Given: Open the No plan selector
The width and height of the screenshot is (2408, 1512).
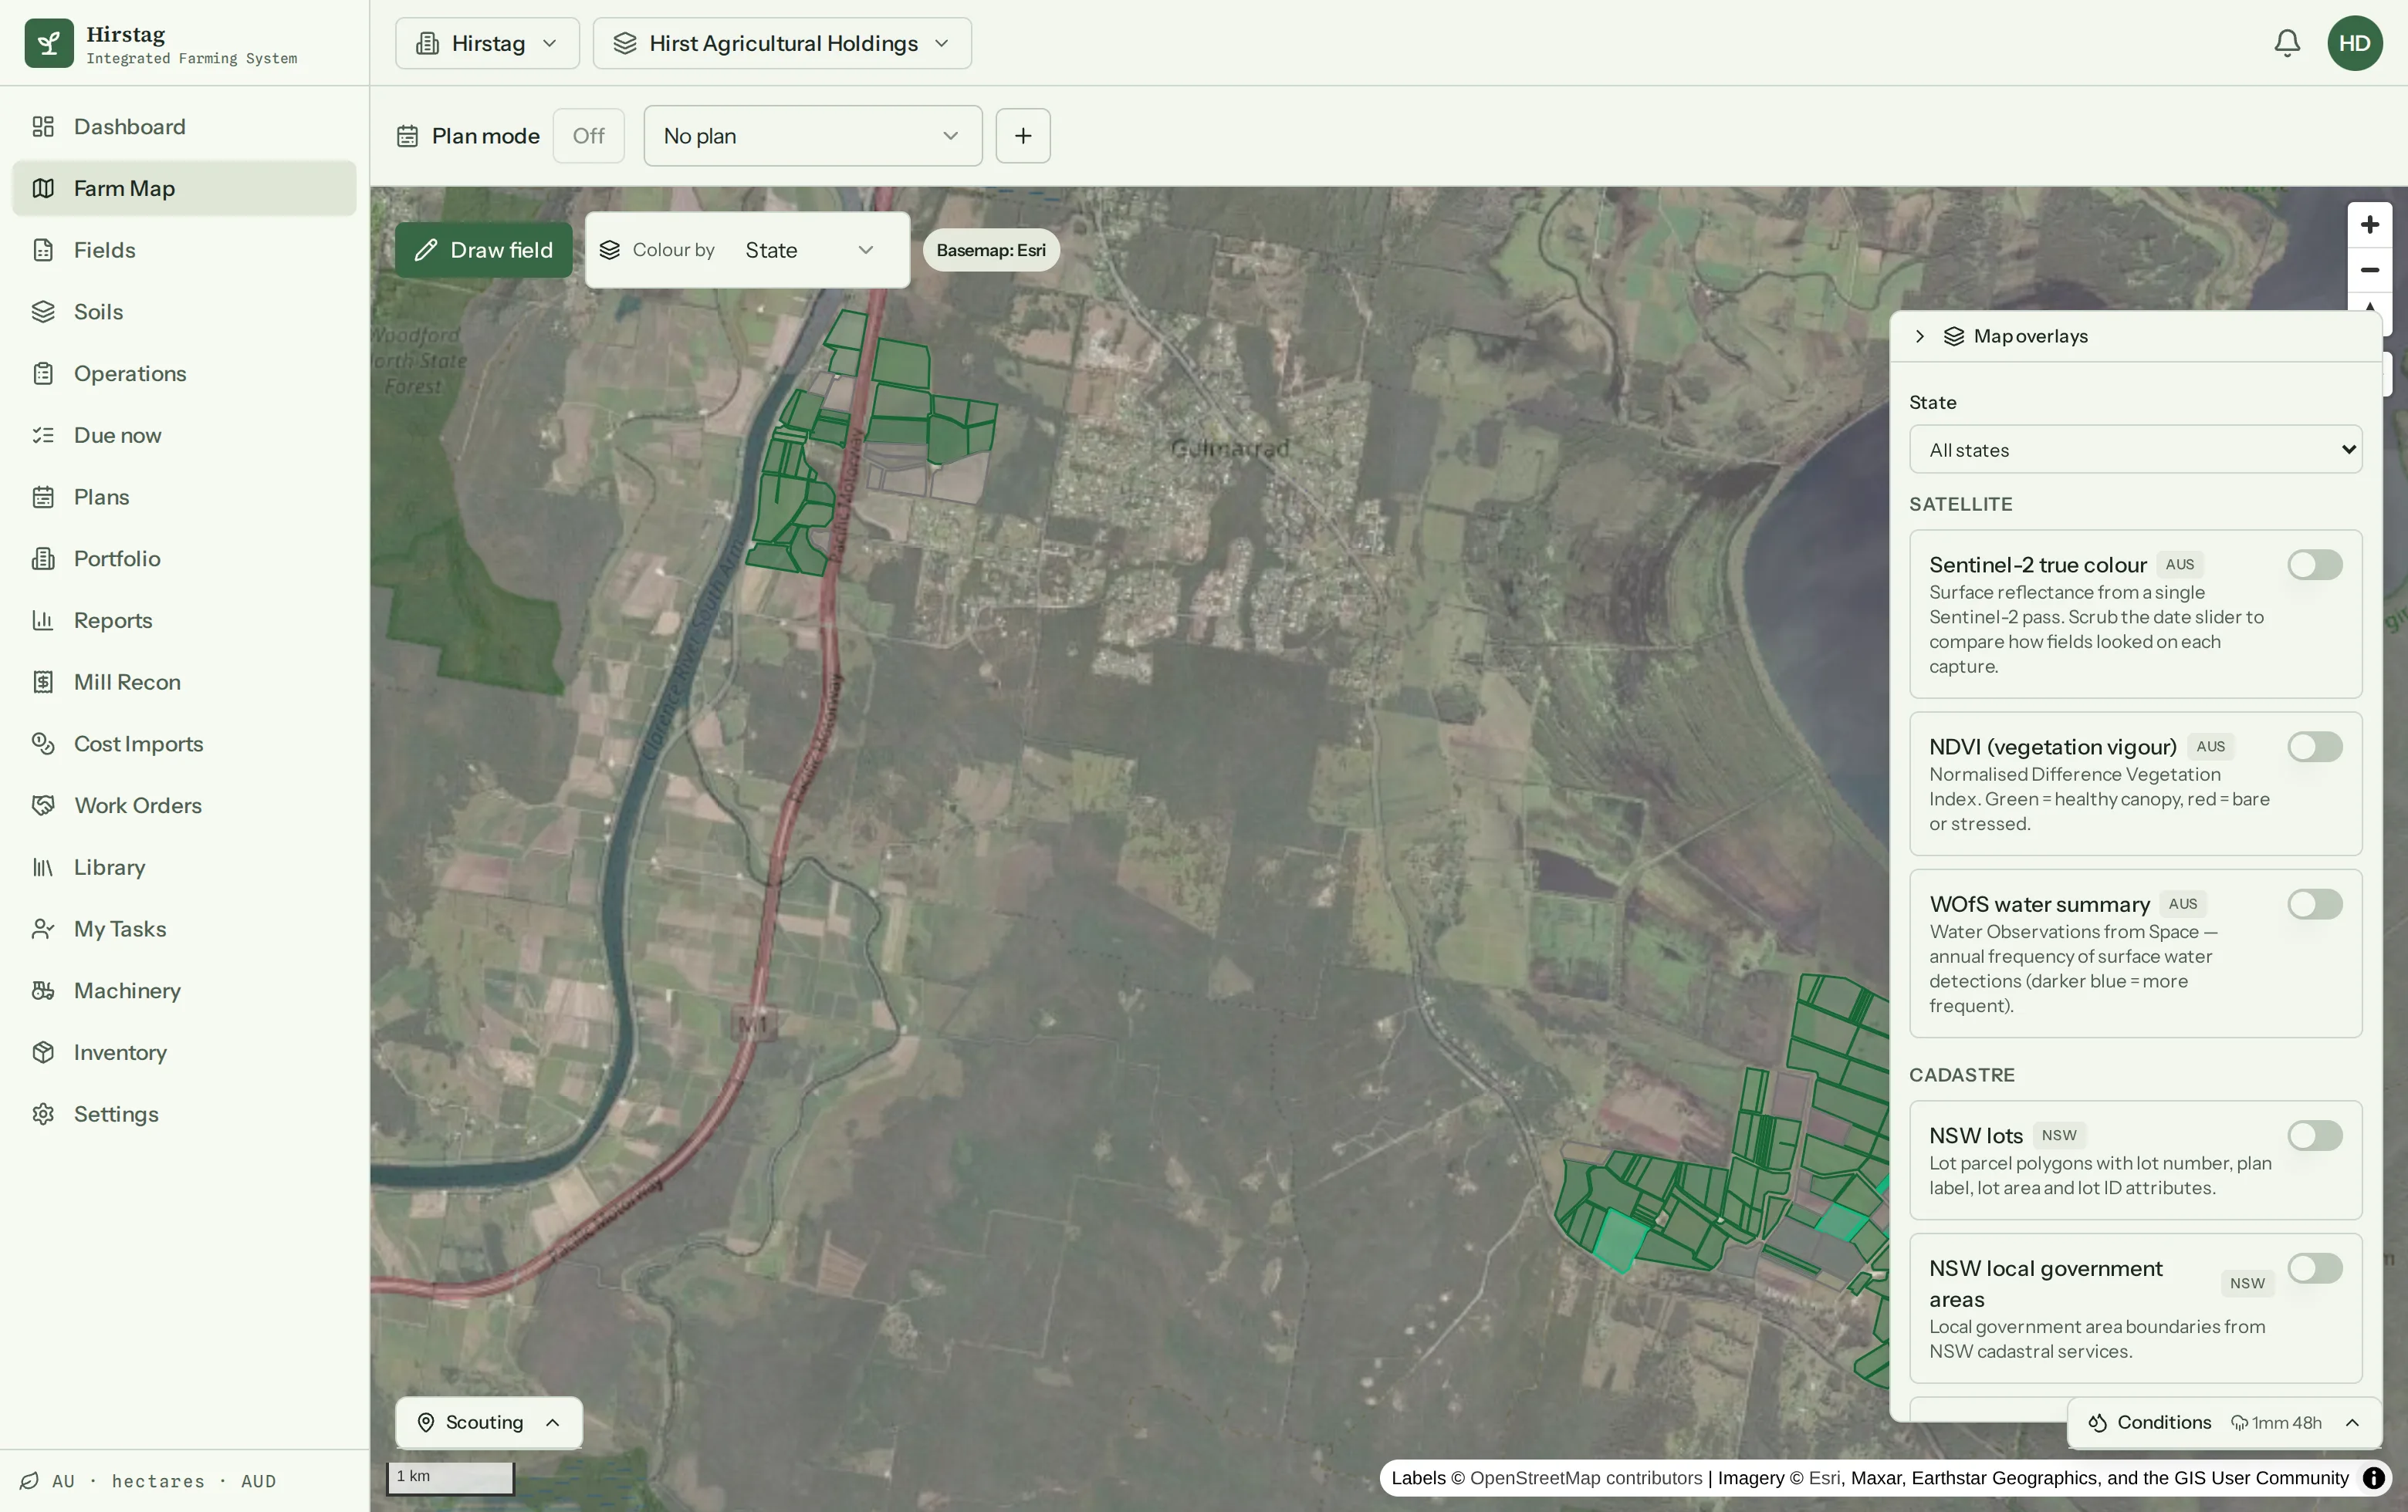Looking at the screenshot, I should coord(812,136).
